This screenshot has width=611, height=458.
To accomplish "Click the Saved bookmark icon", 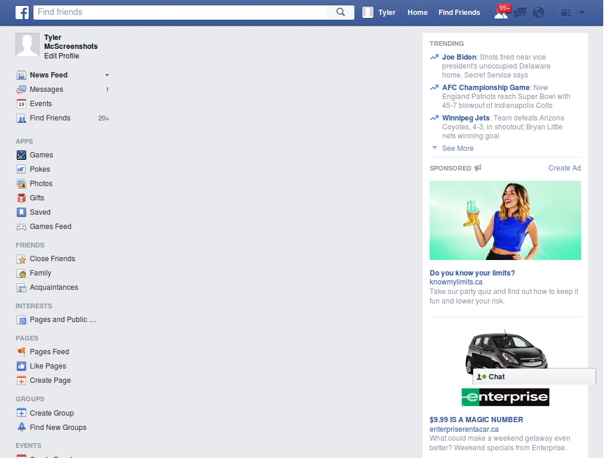I will click(21, 212).
